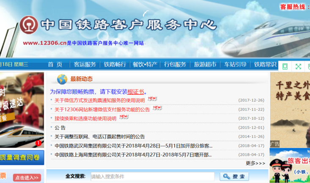Click the red slide indicator badge 1
This screenshot has height=183, width=310.
tap(38, 143)
